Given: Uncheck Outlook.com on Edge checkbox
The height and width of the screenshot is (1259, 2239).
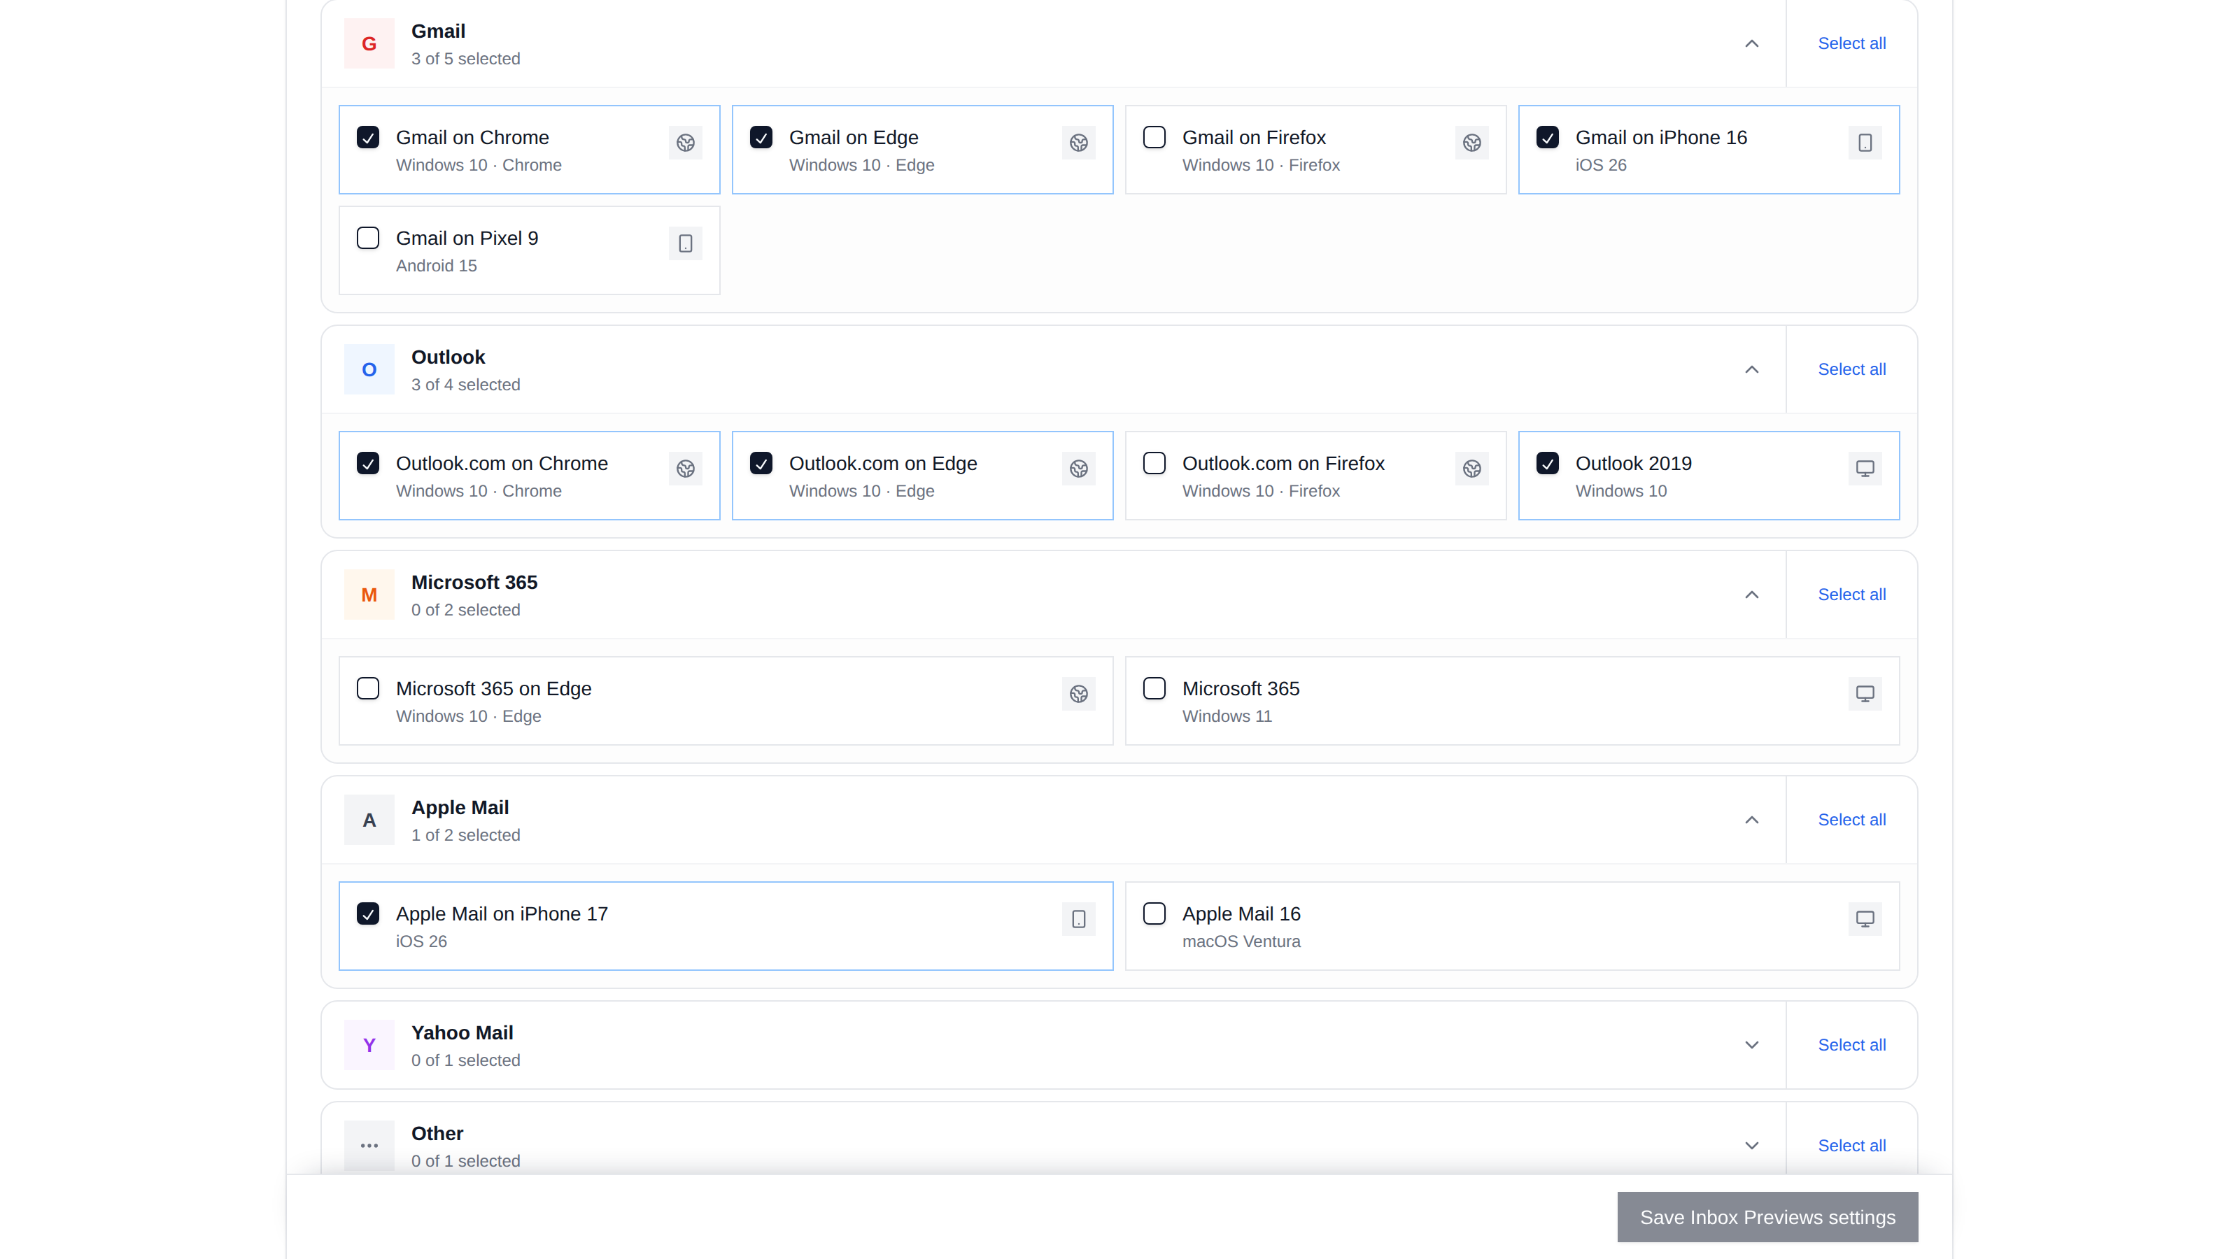Looking at the screenshot, I should [761, 463].
